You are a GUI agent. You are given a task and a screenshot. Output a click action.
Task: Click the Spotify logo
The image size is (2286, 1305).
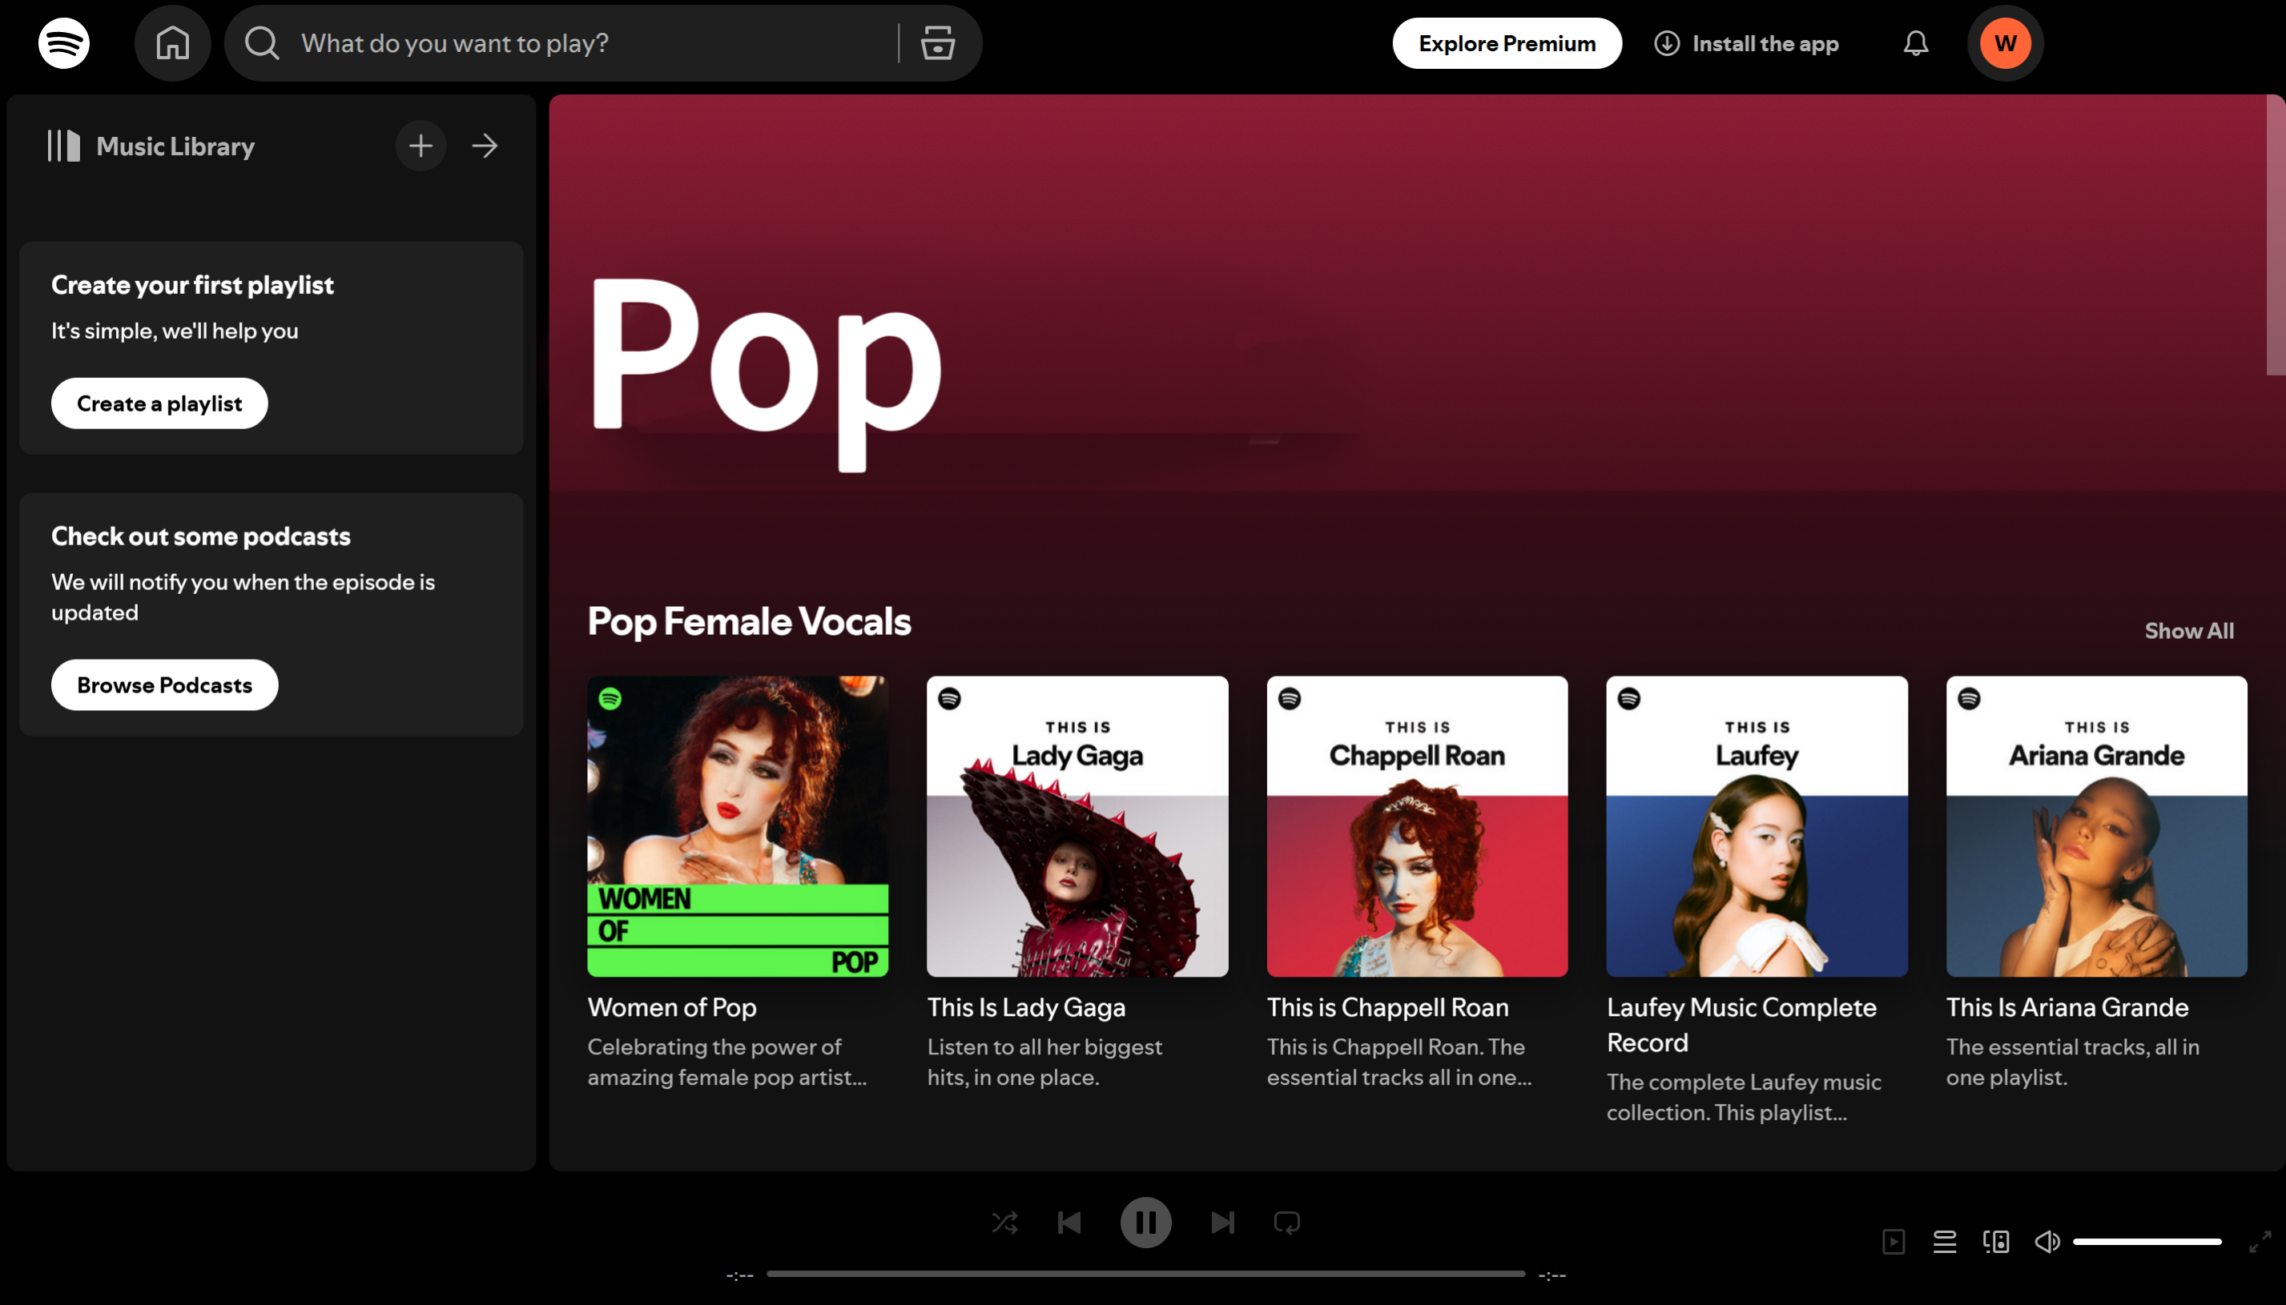(63, 42)
